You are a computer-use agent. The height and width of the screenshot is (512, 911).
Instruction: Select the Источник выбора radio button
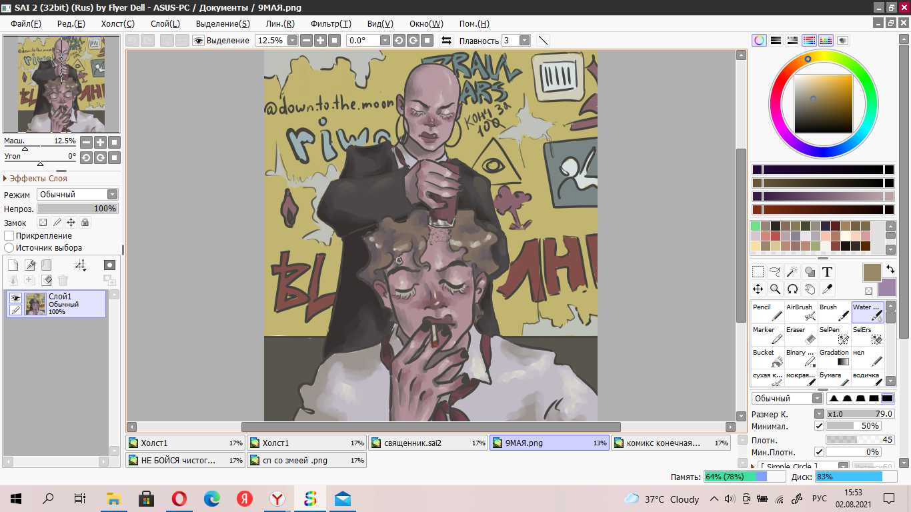9,248
